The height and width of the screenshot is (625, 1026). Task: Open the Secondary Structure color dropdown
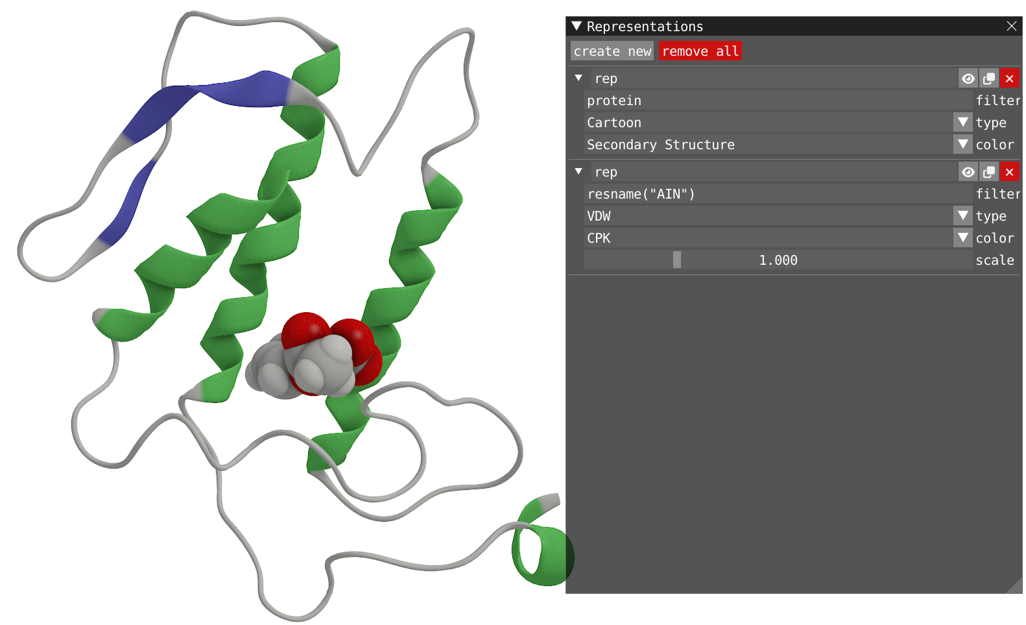[962, 145]
